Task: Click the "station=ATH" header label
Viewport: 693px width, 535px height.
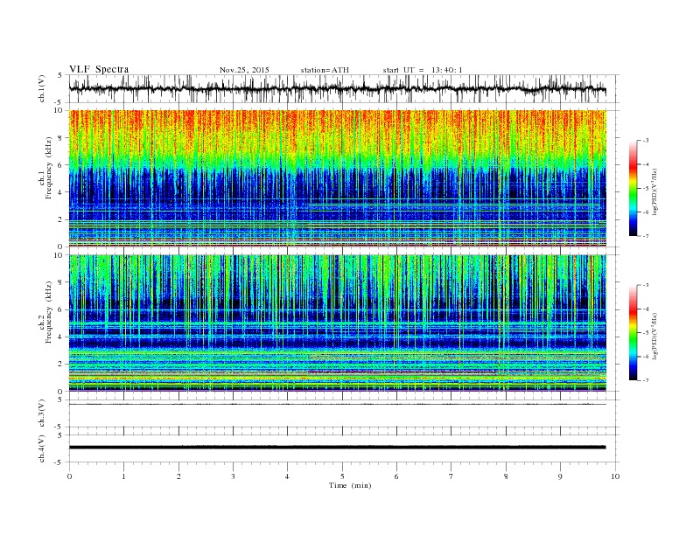Action: click(x=325, y=70)
